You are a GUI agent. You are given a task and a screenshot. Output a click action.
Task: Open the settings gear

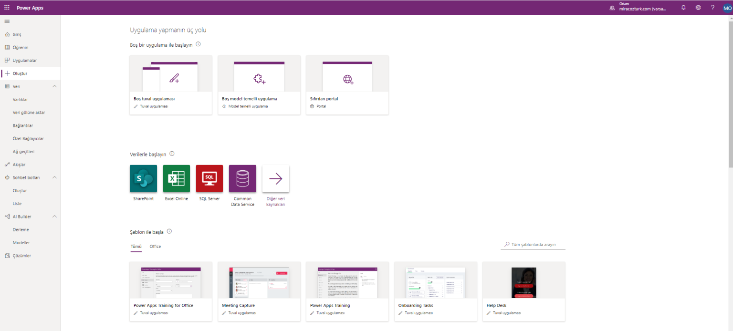(698, 8)
